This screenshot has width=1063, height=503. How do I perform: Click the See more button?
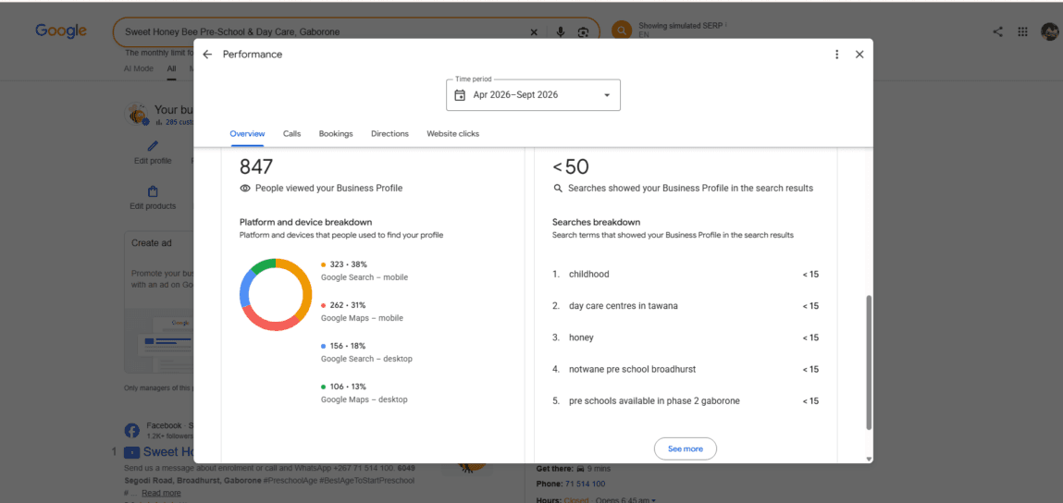point(686,448)
